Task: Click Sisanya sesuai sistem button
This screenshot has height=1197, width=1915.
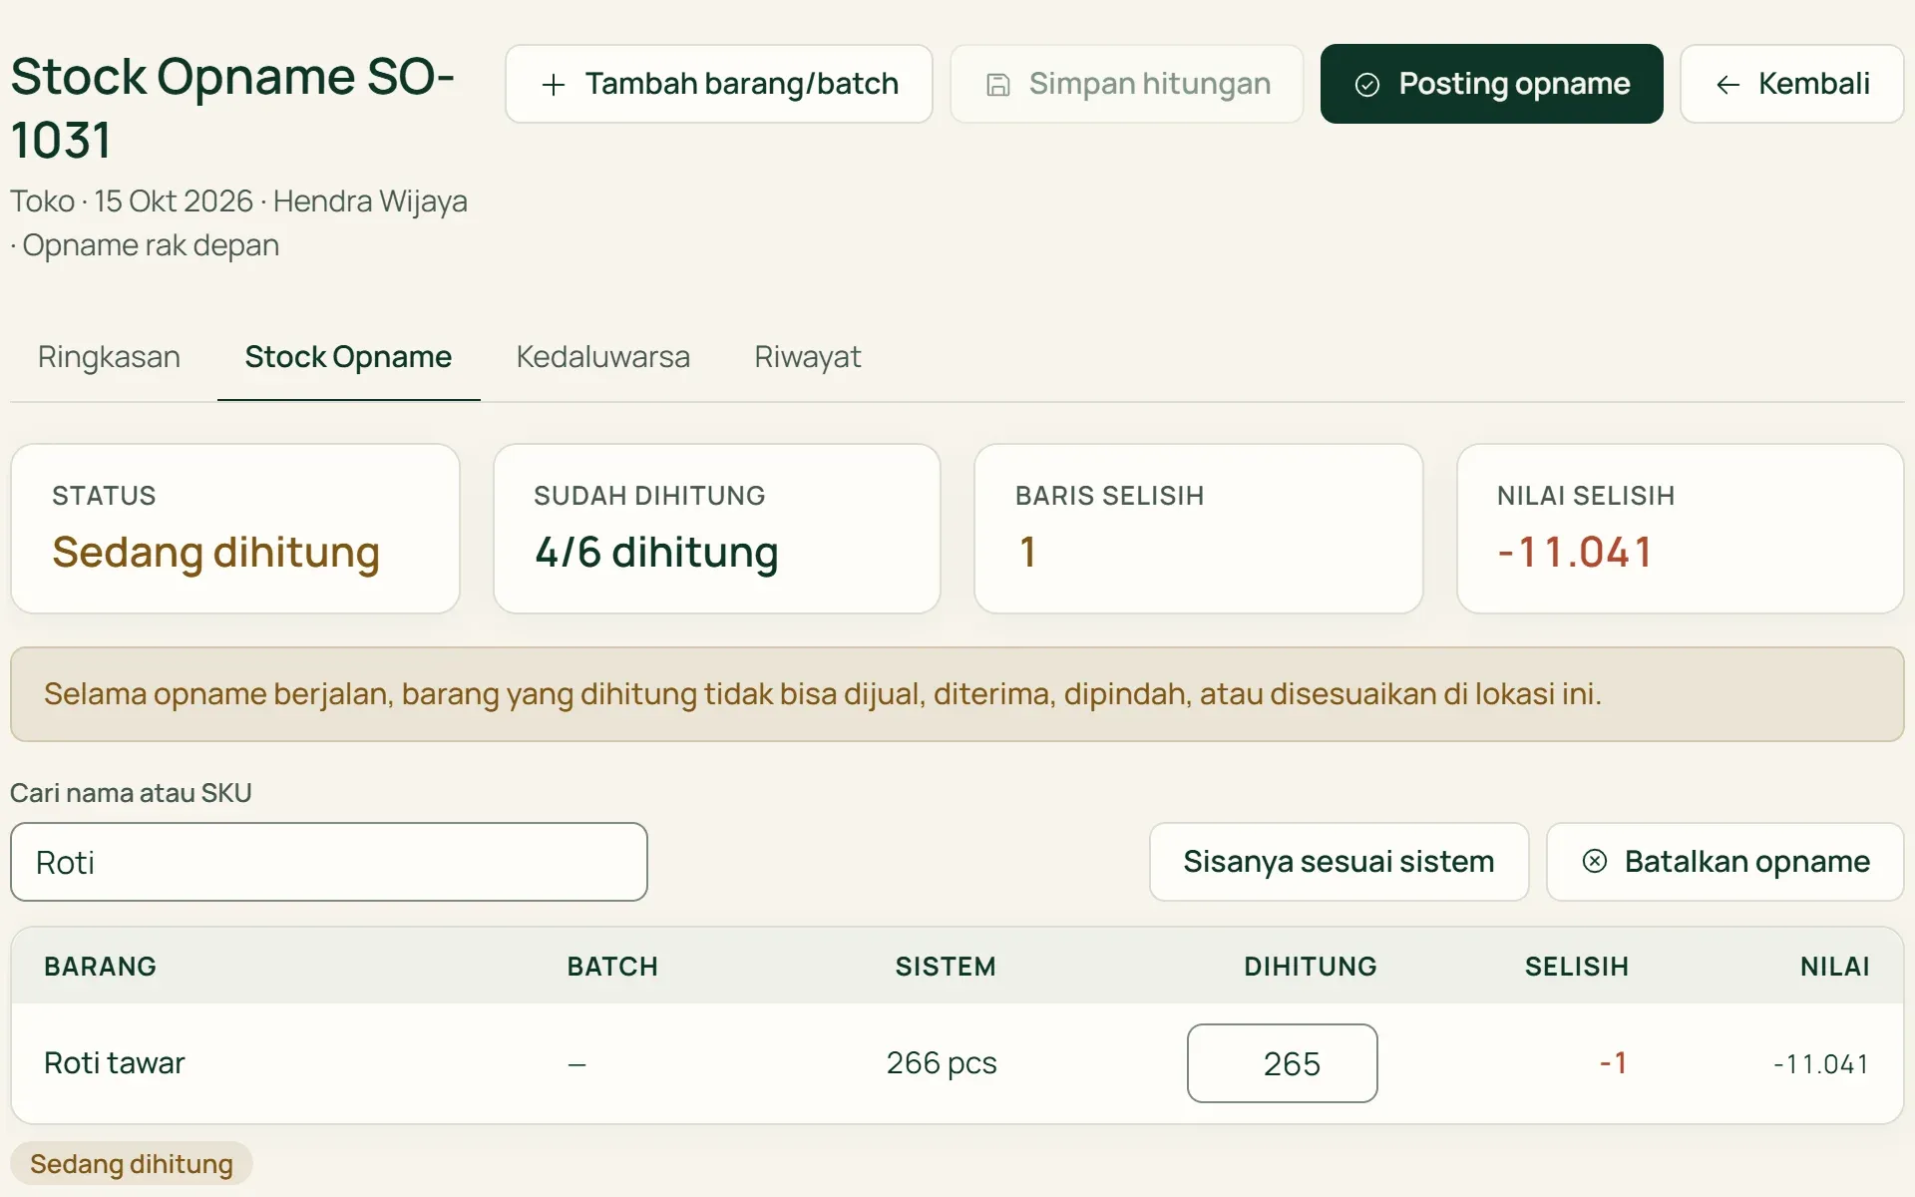Action: 1339,862
